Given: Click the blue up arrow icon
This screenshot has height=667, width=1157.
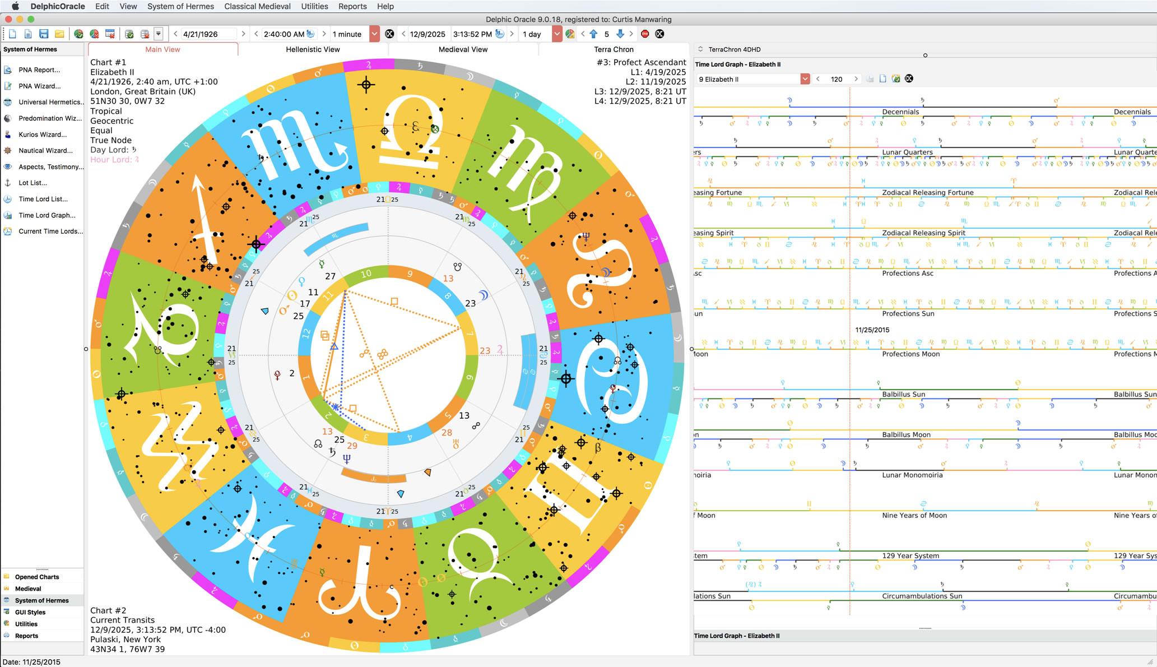Looking at the screenshot, I should point(593,34).
